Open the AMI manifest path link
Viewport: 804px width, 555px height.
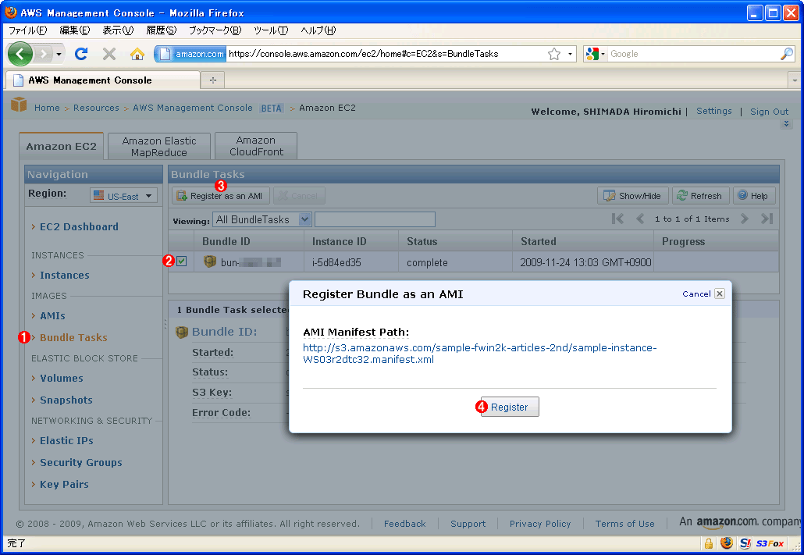click(479, 354)
